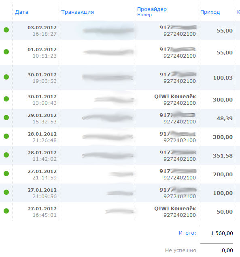Click the green status dot for 30.01.2012 13:00:43

(x=6, y=99)
